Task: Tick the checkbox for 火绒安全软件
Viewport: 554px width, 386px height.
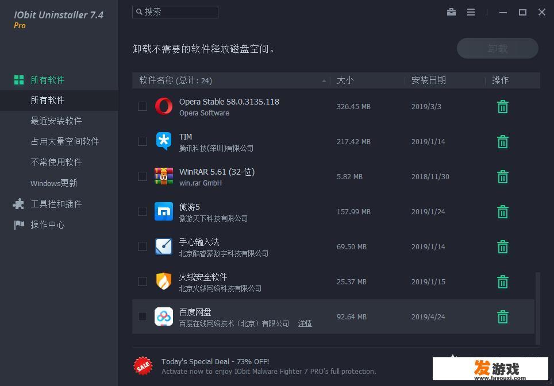Action: coord(143,281)
